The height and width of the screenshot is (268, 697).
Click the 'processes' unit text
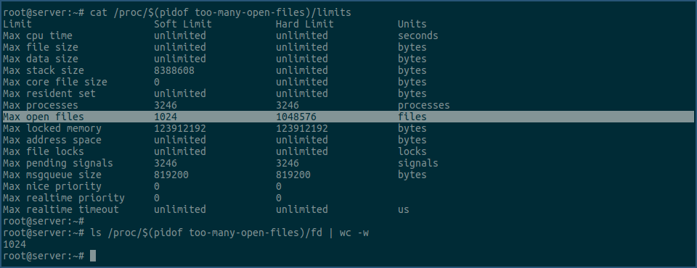[423, 105]
